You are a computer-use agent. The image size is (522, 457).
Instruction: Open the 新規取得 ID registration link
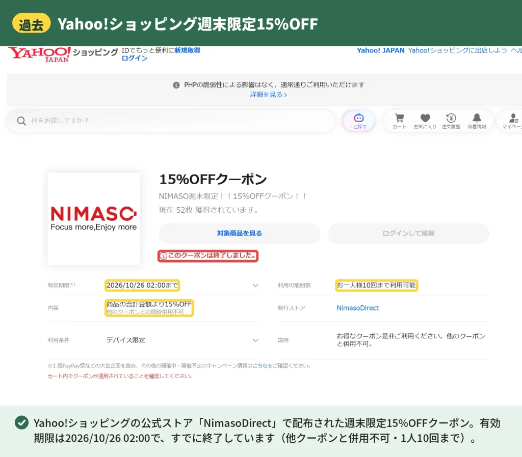pyautogui.click(x=187, y=50)
